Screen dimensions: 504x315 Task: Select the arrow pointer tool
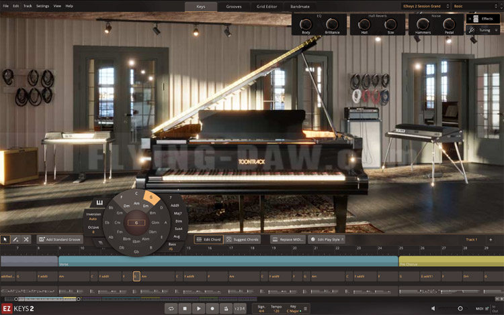[x=5, y=239]
